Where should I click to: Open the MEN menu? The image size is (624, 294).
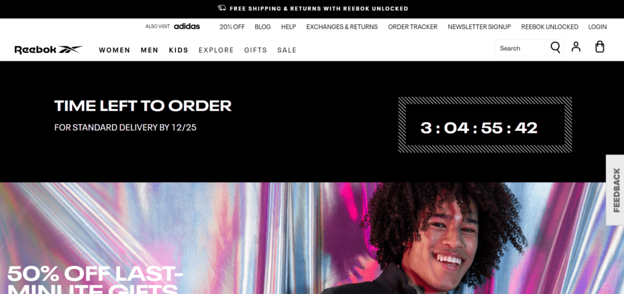[150, 50]
